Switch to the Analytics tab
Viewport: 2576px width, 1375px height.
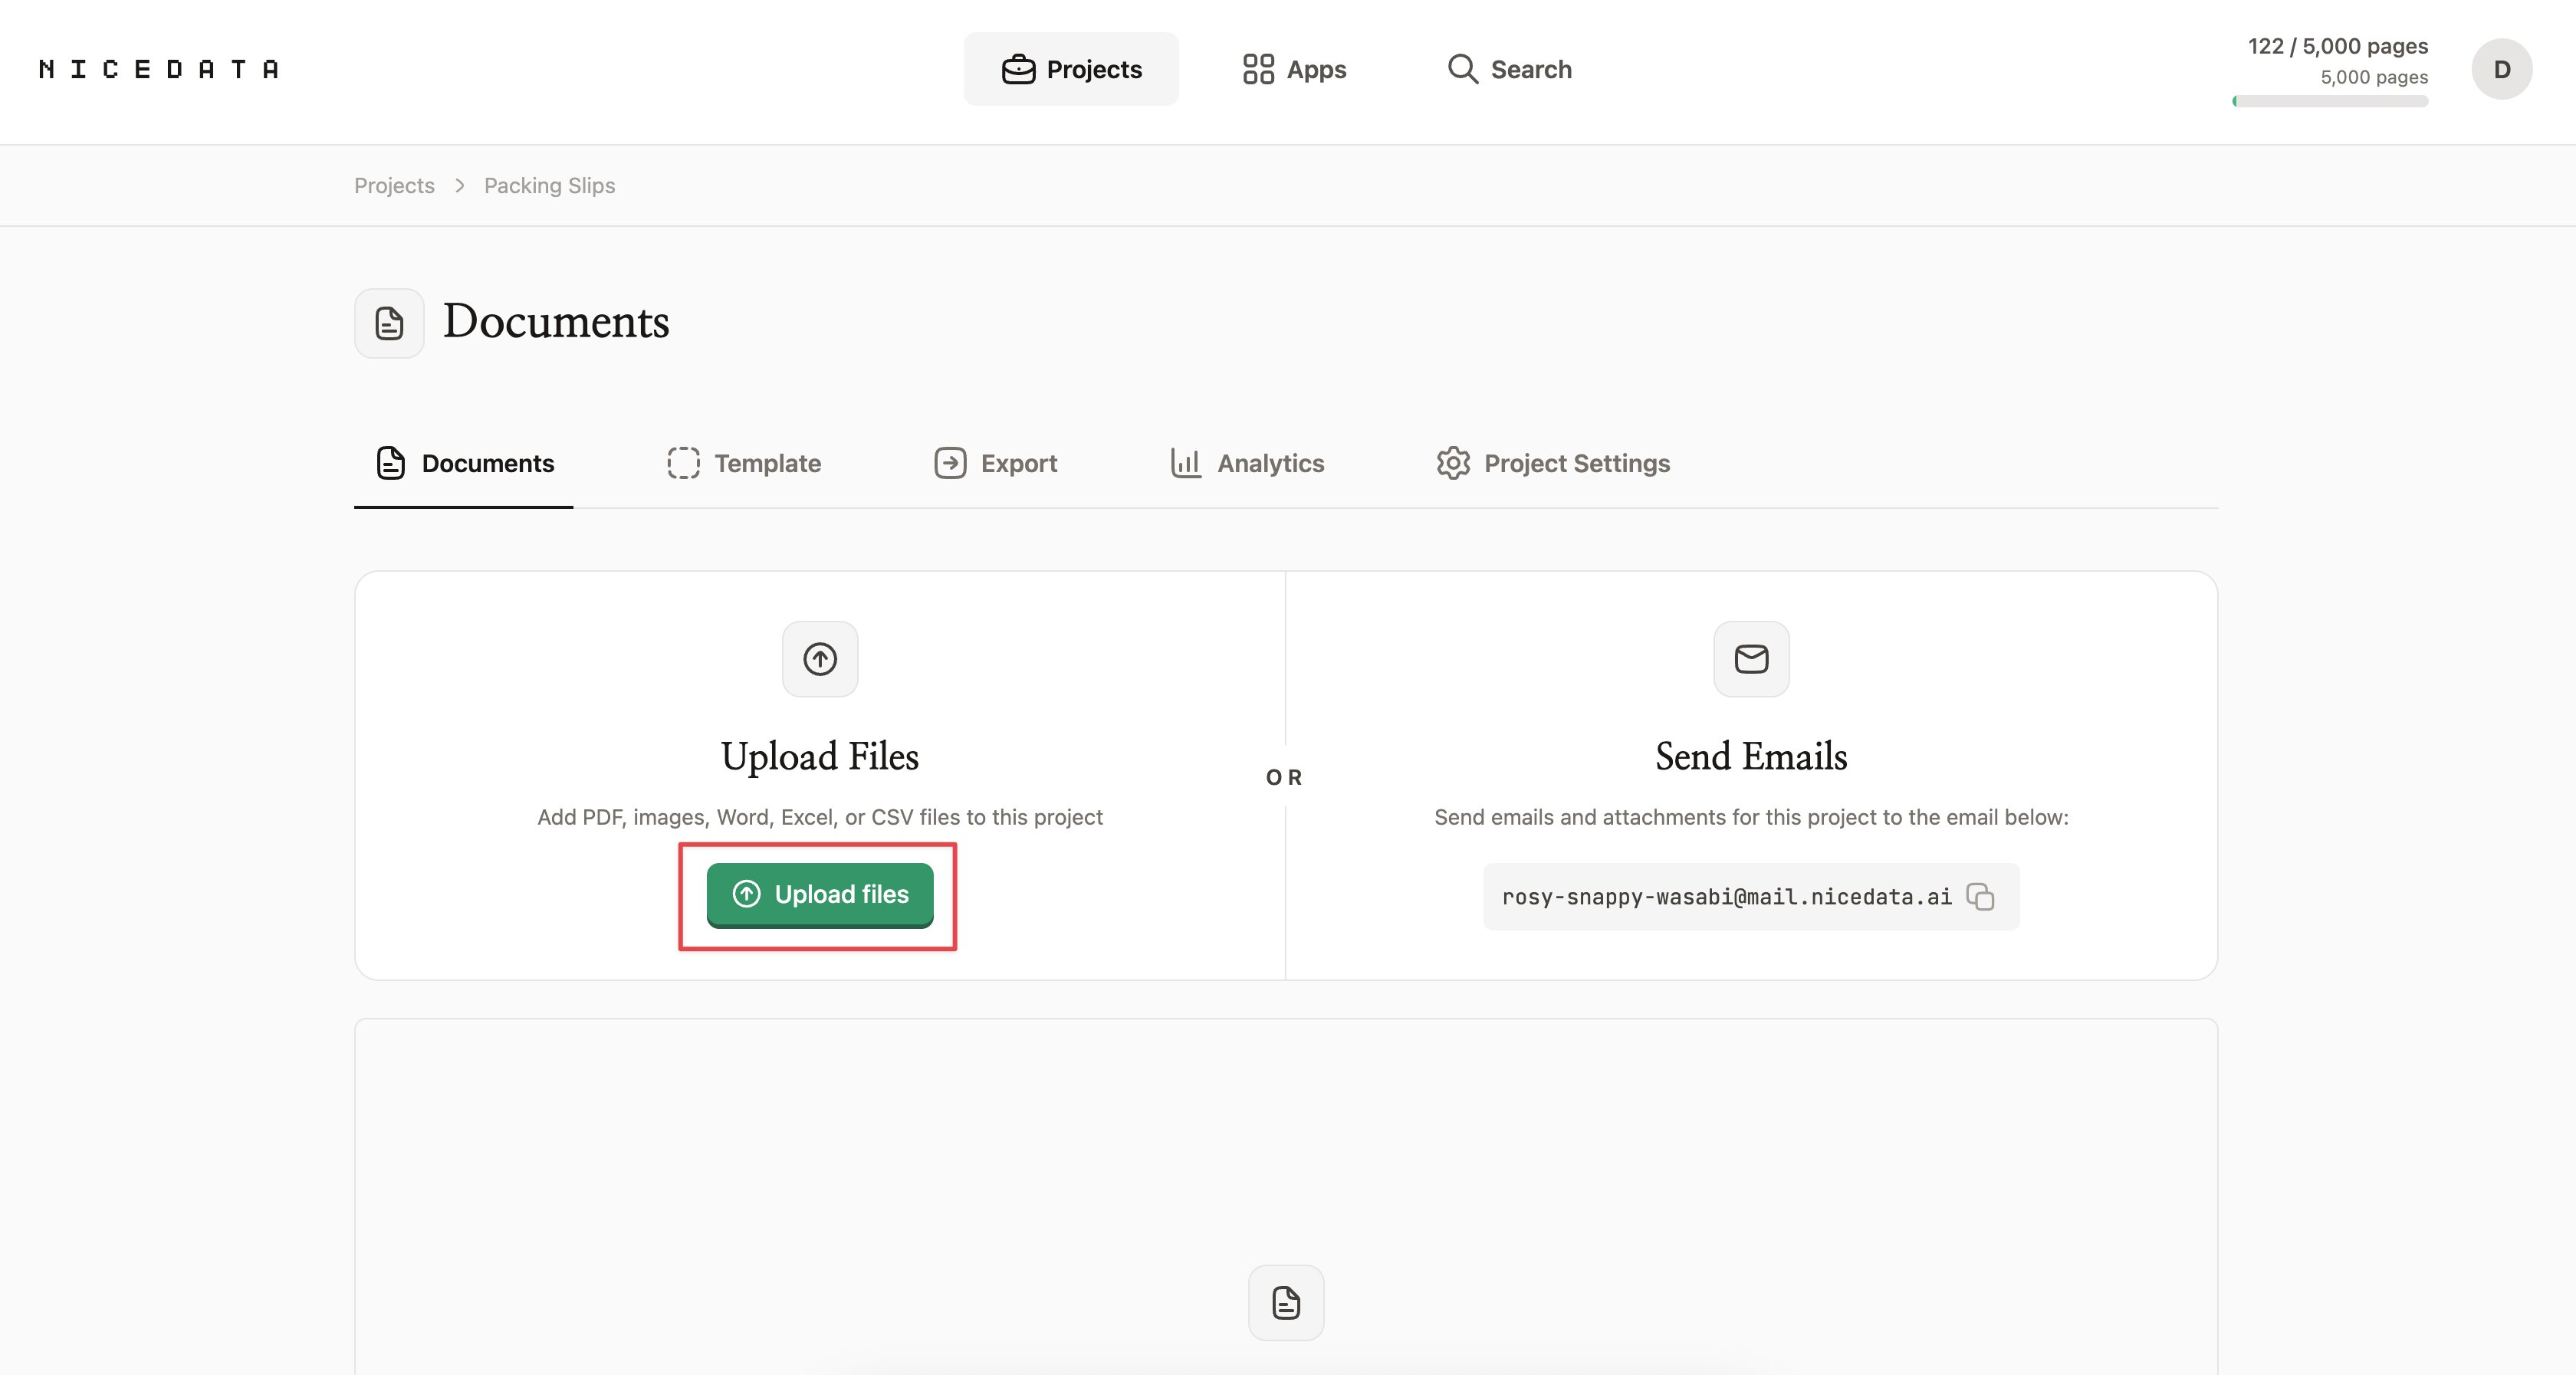click(1247, 463)
